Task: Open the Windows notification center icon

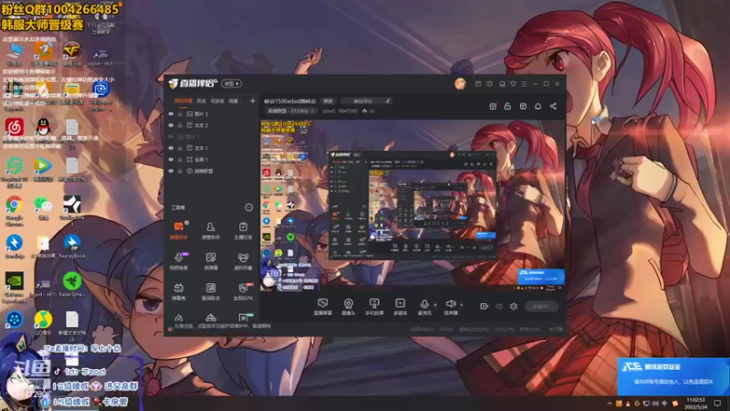Action: (x=717, y=403)
